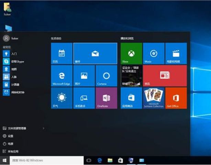Open the finance news live tile

[131, 76]
